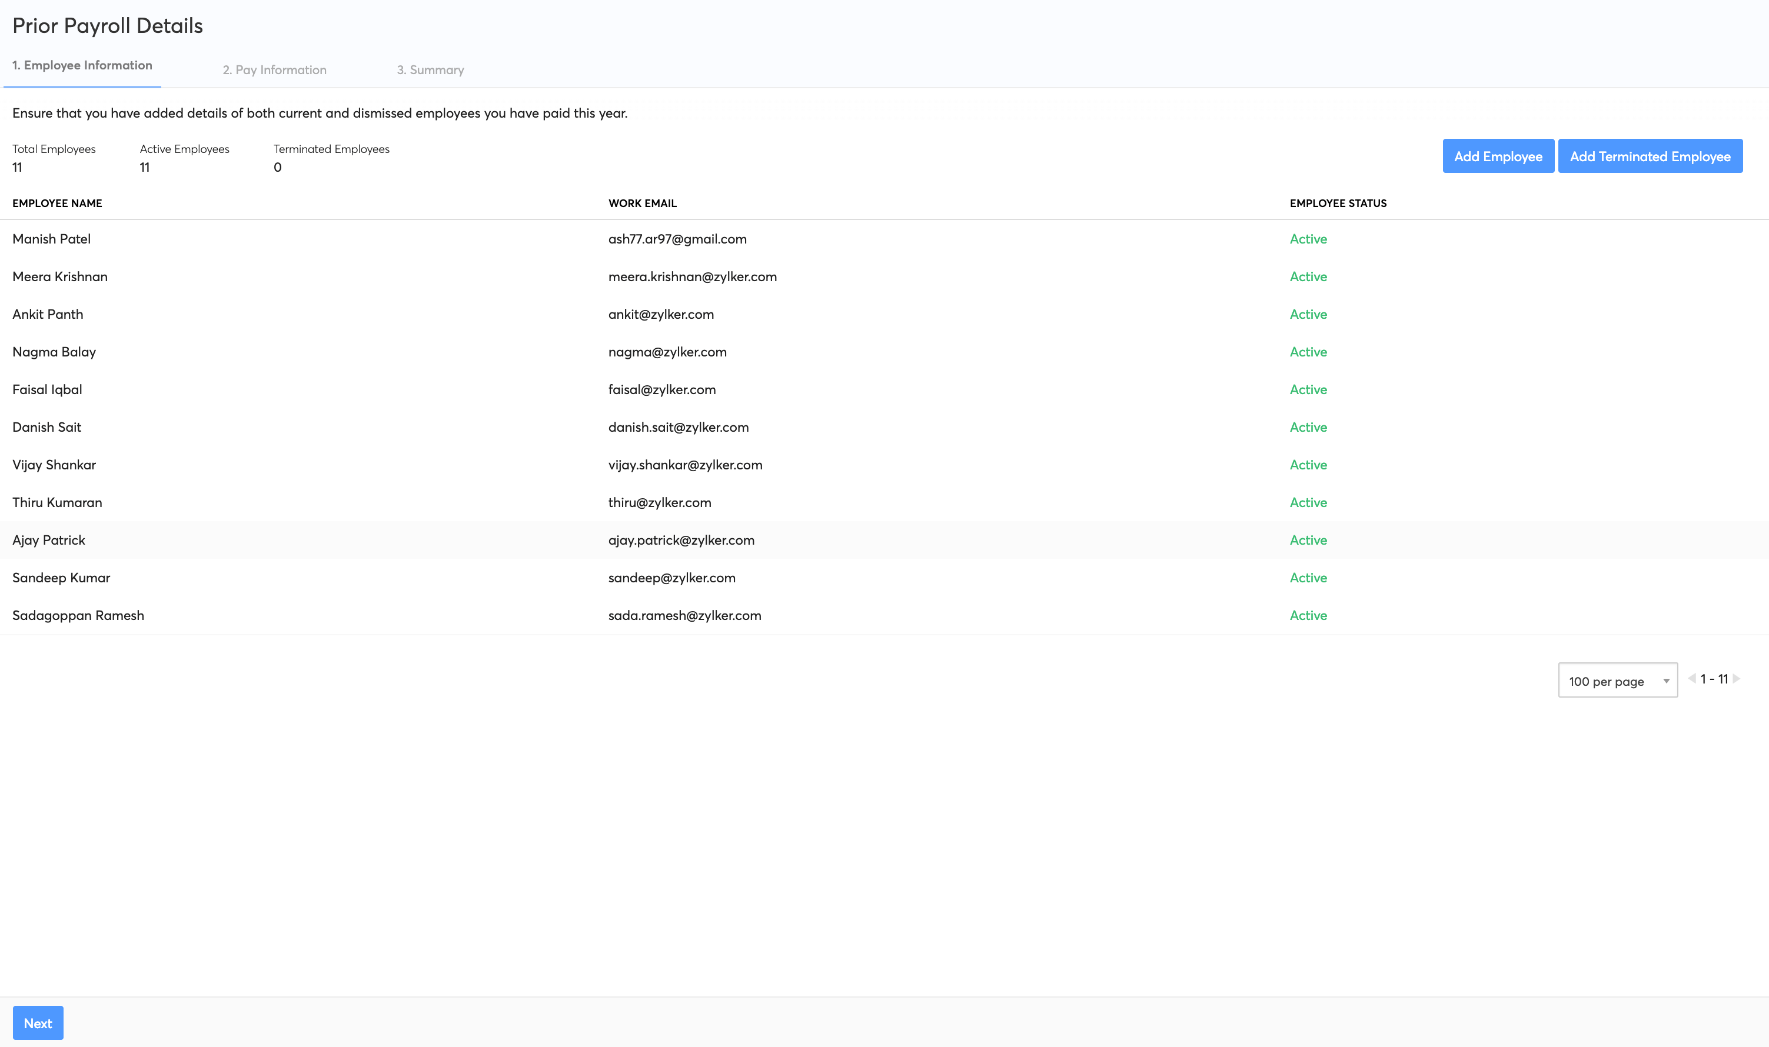
Task: Click the Add Employee button
Action: tap(1498, 156)
